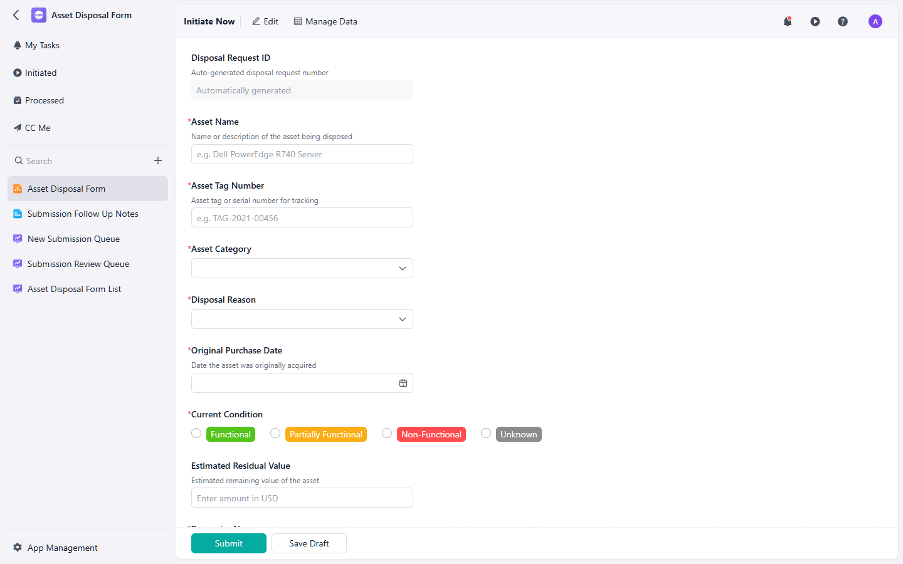Select the Unknown condition radio button
Screen dimensions: 903x564
[x=486, y=433]
